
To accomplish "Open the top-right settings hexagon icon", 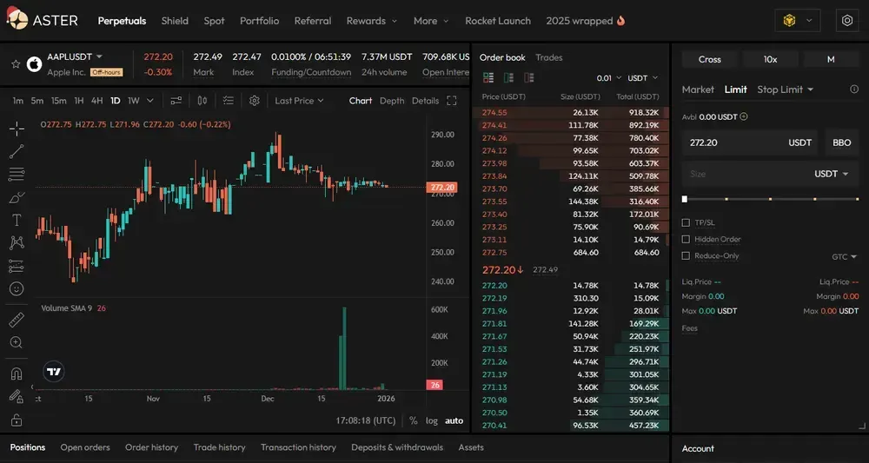I will pos(846,21).
